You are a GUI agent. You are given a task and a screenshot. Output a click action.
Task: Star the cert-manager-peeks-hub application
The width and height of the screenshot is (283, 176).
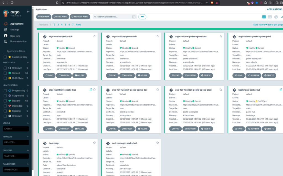tap(158, 143)
